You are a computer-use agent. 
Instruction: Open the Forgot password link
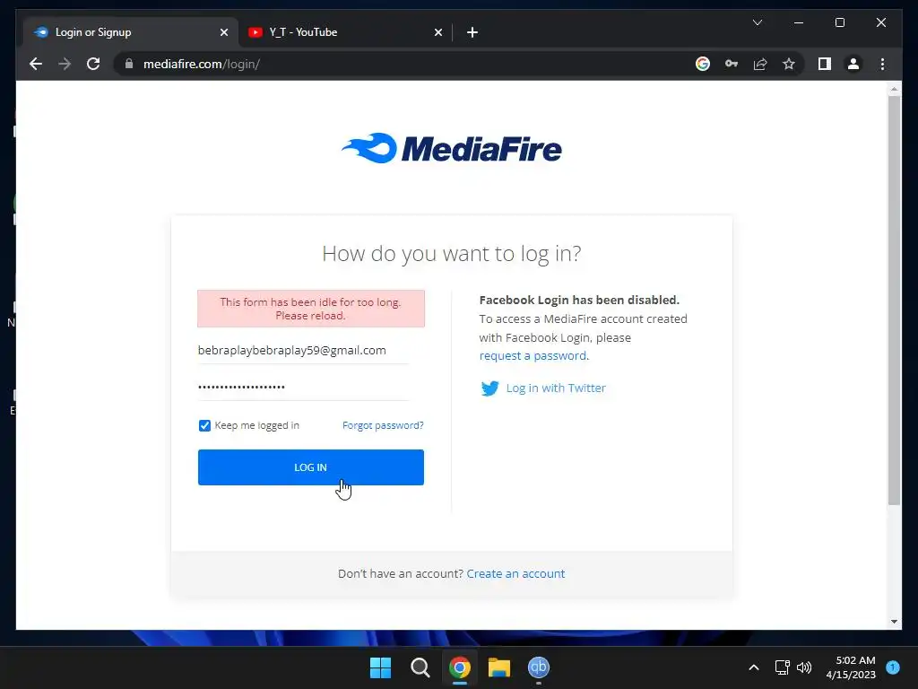[383, 425]
